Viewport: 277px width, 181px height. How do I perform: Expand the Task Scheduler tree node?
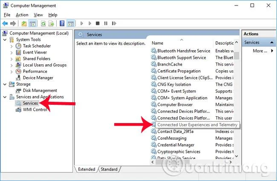(x=12, y=46)
